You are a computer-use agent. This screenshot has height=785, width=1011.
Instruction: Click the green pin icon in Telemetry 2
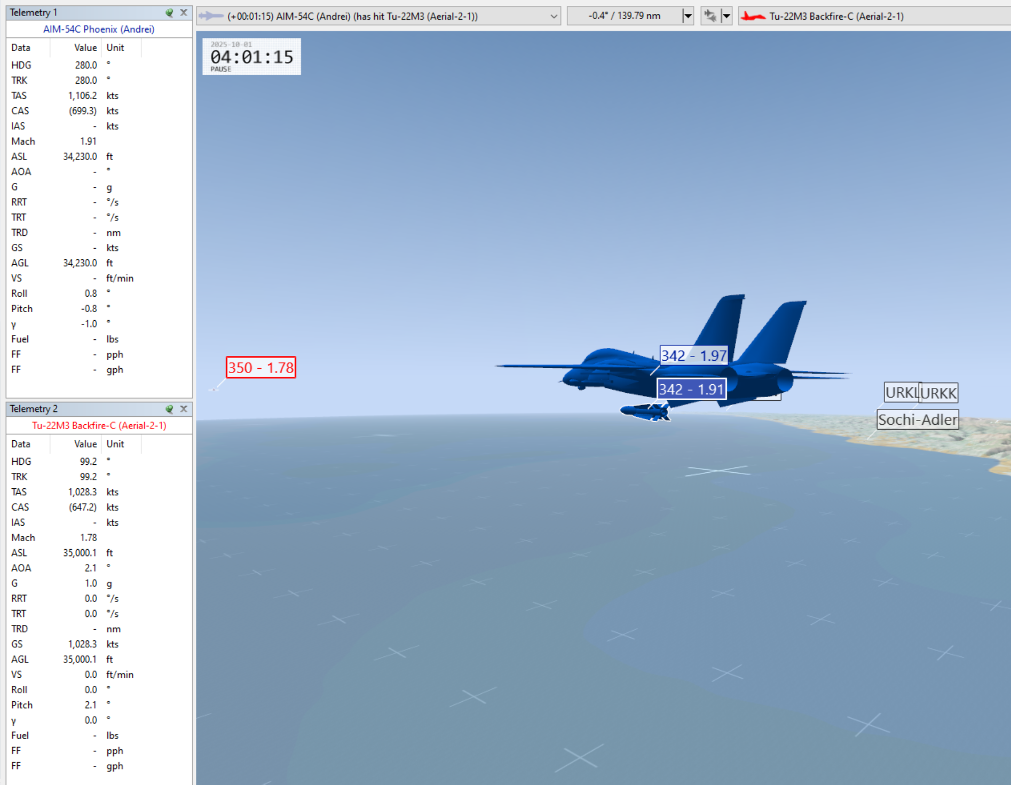169,409
